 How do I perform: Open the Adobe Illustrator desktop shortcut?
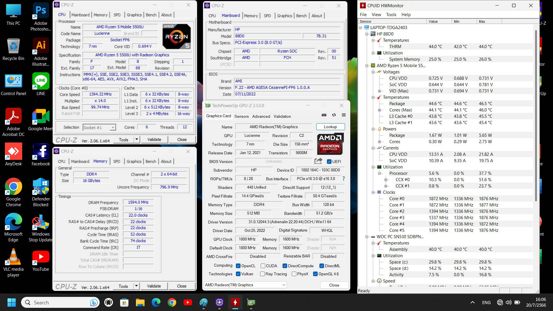pyautogui.click(x=41, y=52)
